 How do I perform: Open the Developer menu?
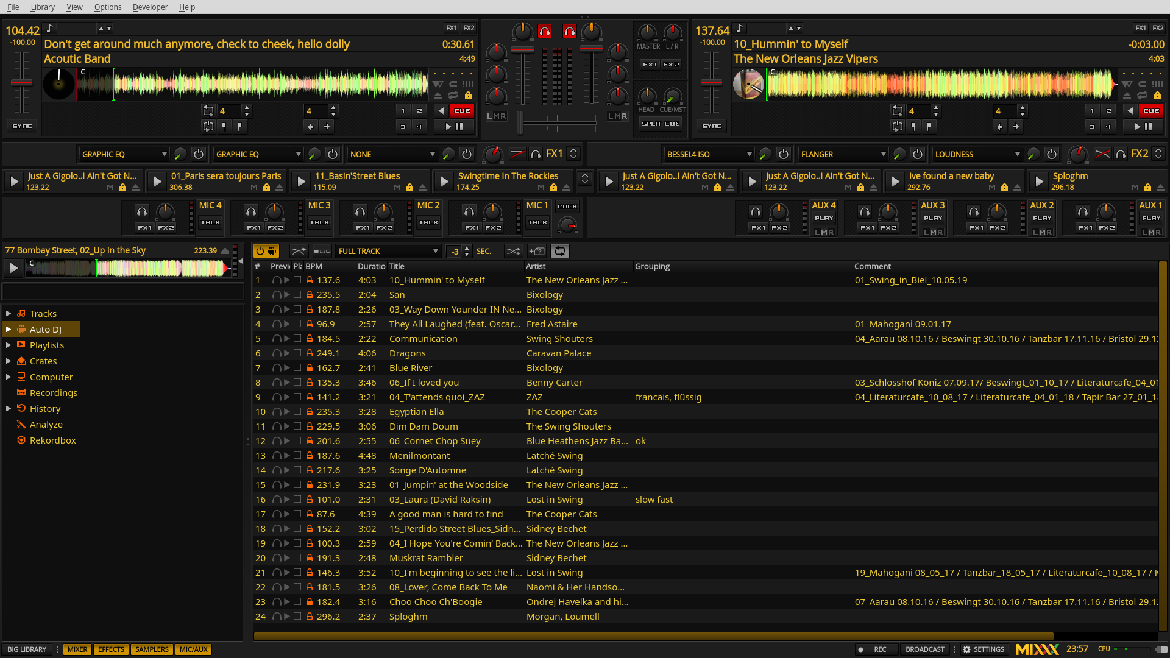(x=150, y=7)
